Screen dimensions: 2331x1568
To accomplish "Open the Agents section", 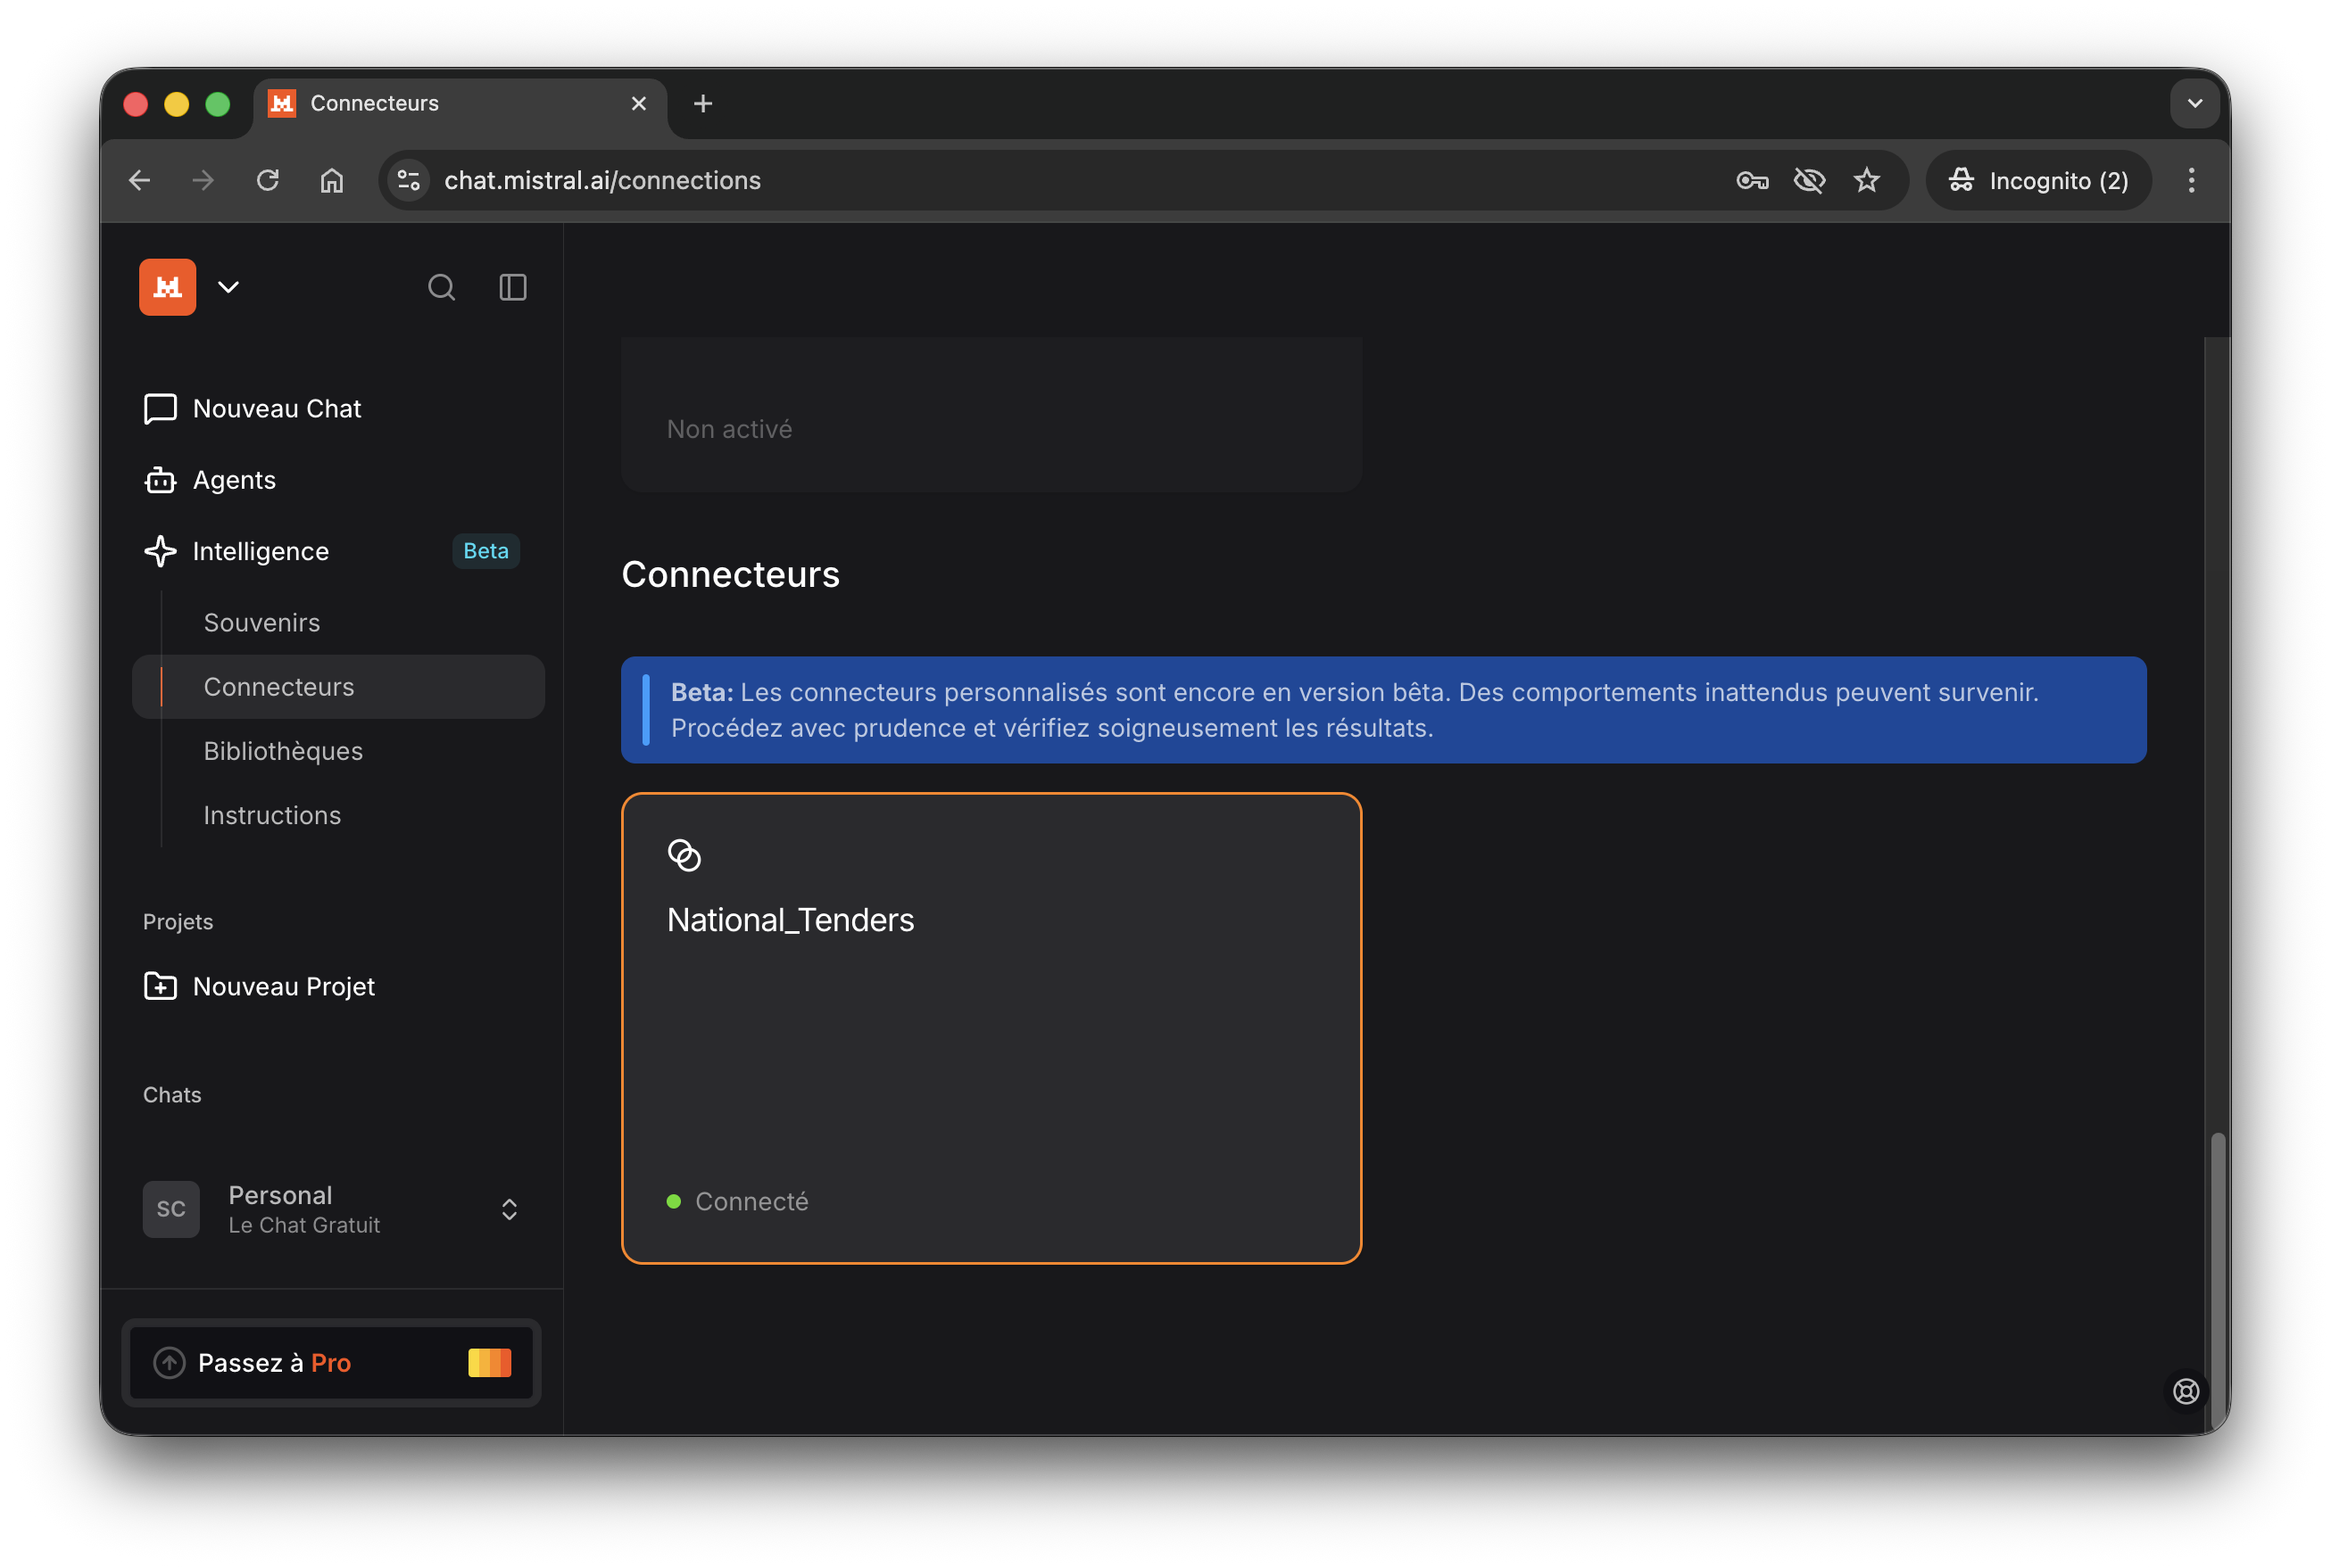I will [x=234, y=480].
